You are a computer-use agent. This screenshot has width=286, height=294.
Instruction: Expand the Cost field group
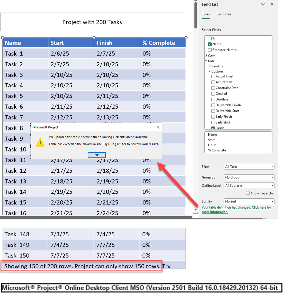pyautogui.click(x=206, y=56)
